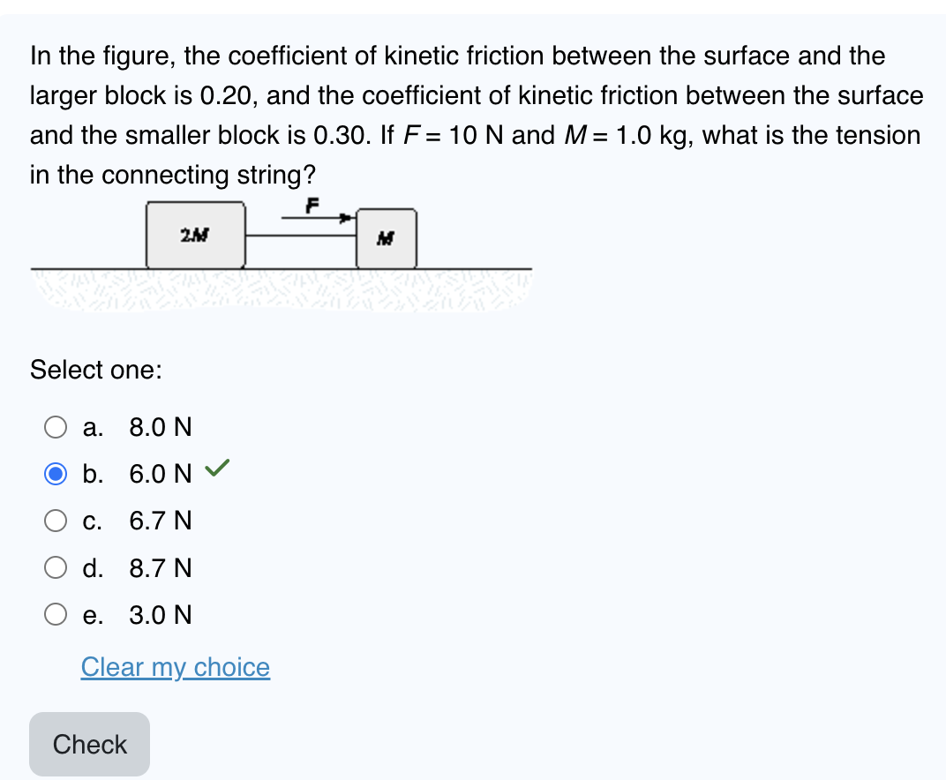
Task: Click the green checkmark beside answer b
Action: tap(216, 469)
